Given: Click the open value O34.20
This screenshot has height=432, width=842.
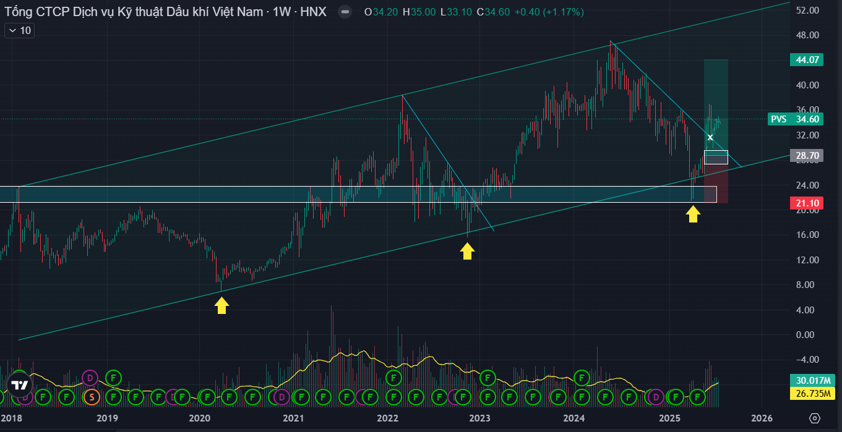Looking at the screenshot, I should pyautogui.click(x=381, y=12).
